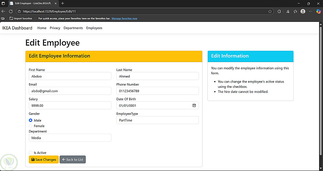
Task: Click the Edit Employee page heading
Action: [52, 43]
